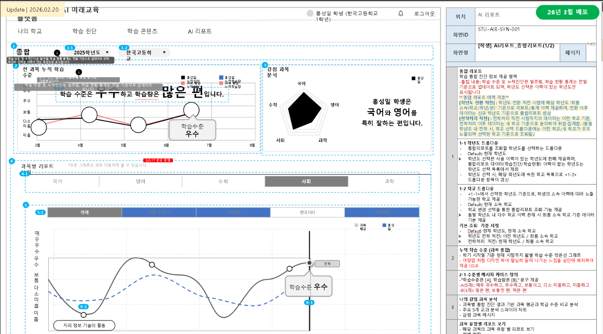Open the 2025학년도 year dropdown

click(91, 53)
